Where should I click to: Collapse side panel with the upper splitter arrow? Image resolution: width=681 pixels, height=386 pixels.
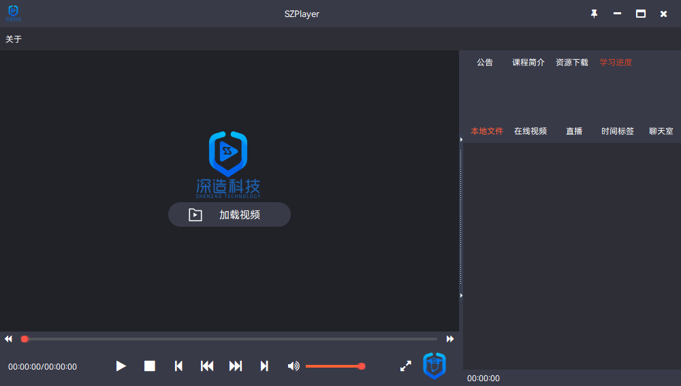pos(461,140)
